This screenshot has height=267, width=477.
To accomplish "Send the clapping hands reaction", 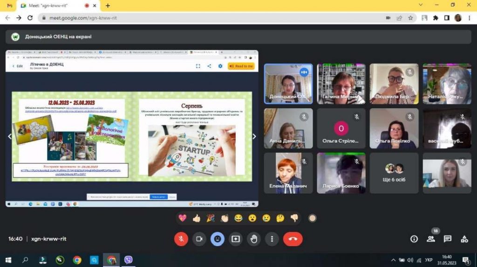I will (225, 218).
